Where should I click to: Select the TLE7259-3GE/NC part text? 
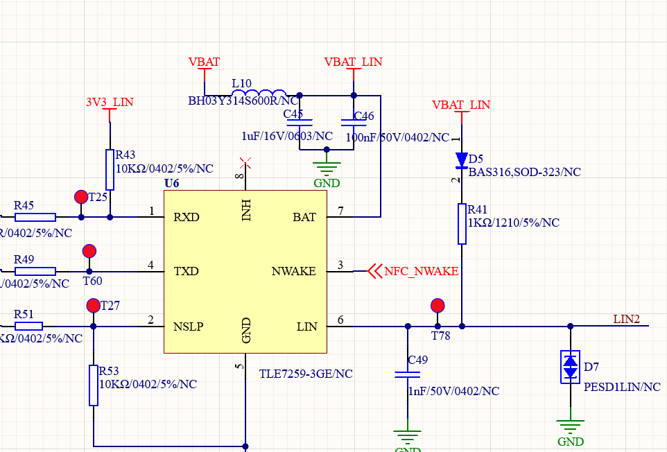[x=306, y=374]
